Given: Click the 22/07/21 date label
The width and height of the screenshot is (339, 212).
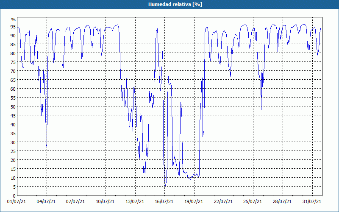Looking at the screenshot, I should tap(223, 201).
